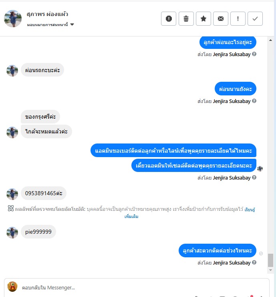
Task: Click the chat scrollbar thumb
Action: (270, 260)
